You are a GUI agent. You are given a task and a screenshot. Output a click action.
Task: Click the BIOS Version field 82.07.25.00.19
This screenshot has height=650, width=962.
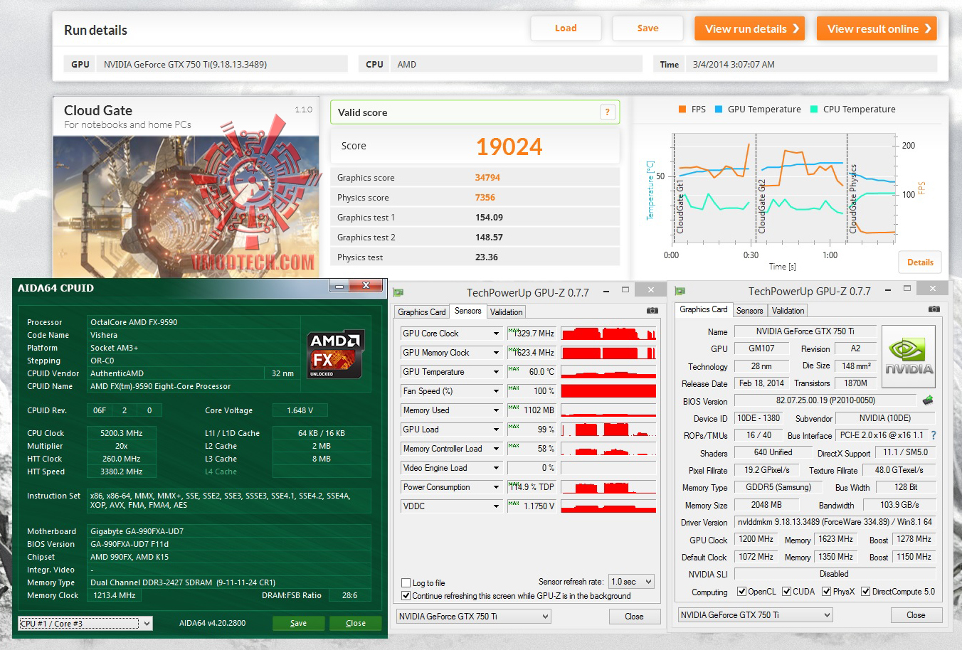[x=825, y=401]
